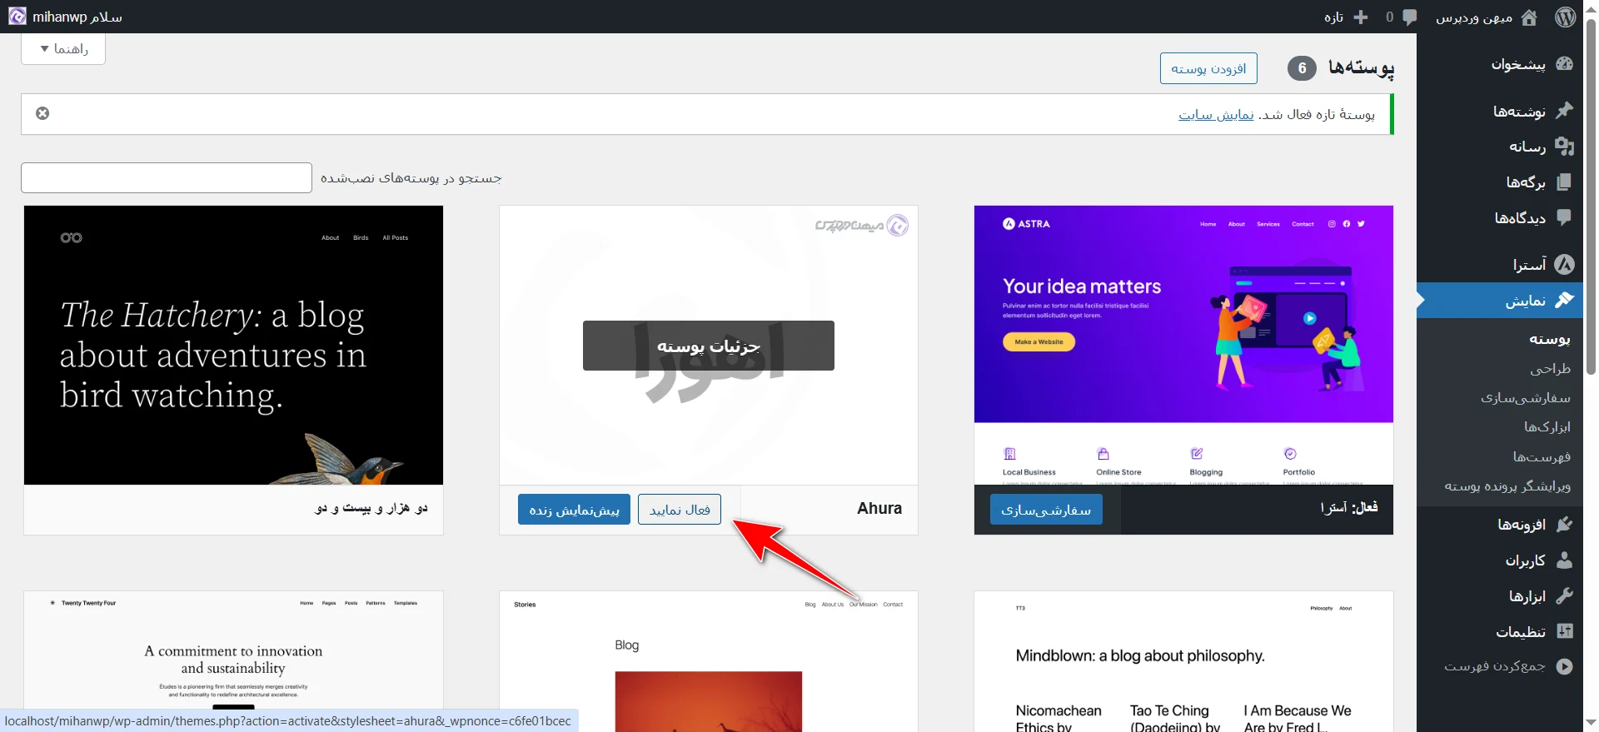Click the Astra logo icon in sidebar
This screenshot has width=1599, height=732.
1564,264
